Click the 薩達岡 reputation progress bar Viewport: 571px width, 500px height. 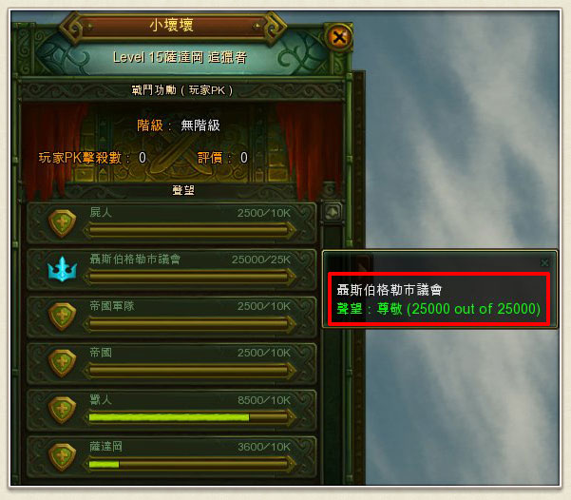189,464
